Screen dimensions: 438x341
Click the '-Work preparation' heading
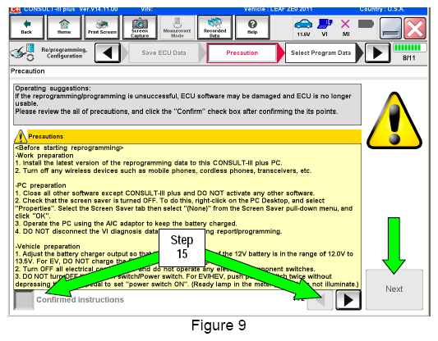[x=44, y=156]
